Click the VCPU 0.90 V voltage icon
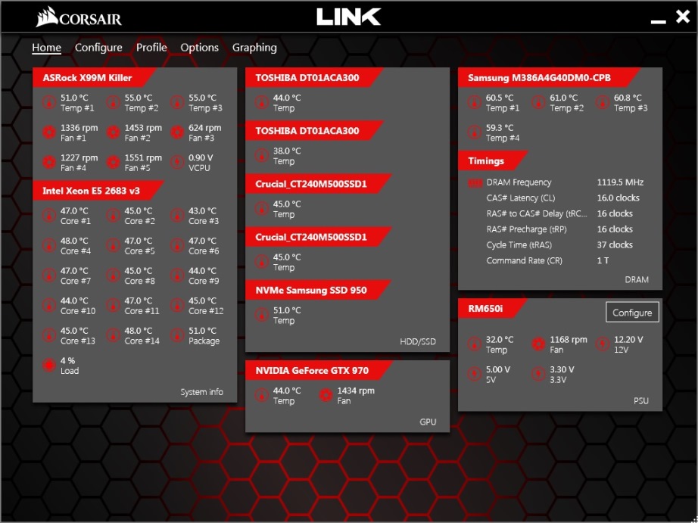The width and height of the screenshot is (698, 523). pos(177,163)
